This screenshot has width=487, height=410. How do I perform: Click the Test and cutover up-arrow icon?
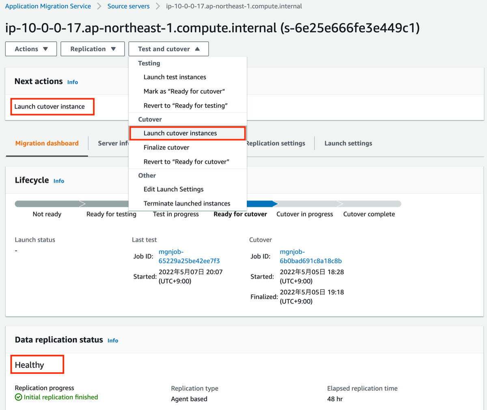click(x=197, y=49)
